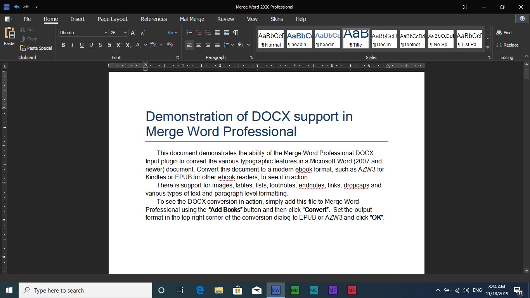Apply the No Spacing style from gallery

tap(441, 39)
